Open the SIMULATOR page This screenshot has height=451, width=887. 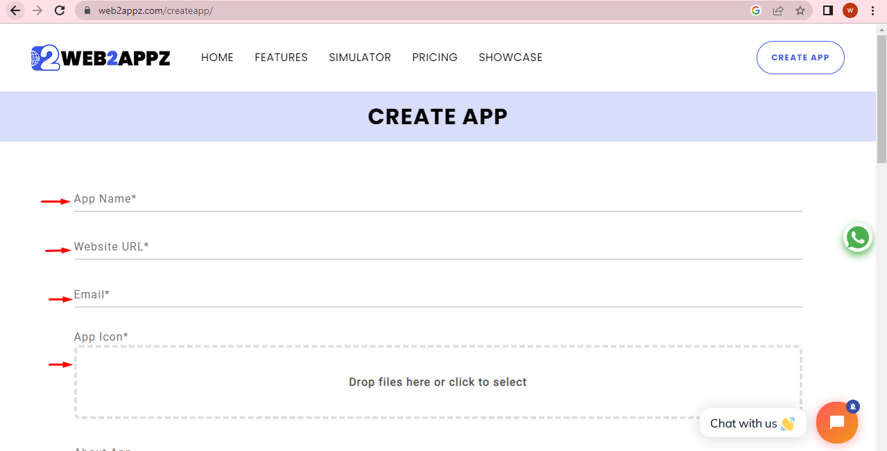click(x=360, y=58)
